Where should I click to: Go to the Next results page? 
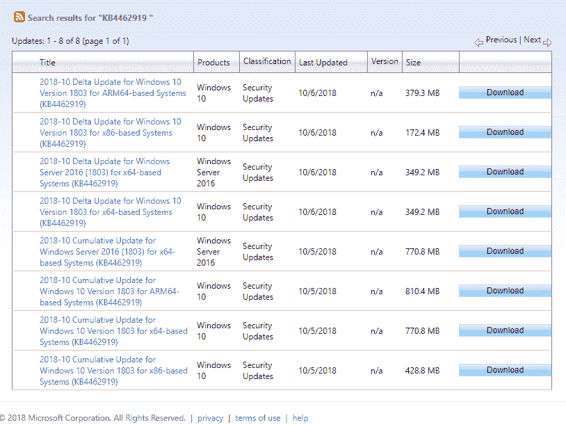point(532,40)
